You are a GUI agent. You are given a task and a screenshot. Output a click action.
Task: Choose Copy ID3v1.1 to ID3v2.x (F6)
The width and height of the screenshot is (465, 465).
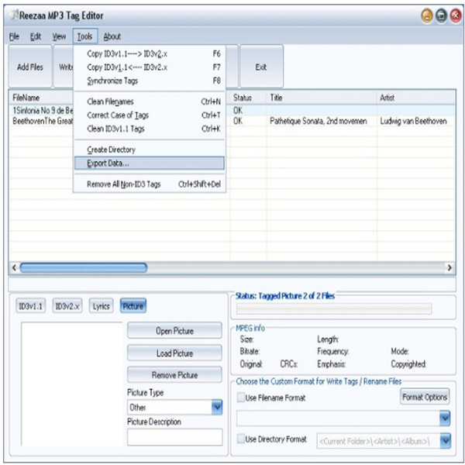coord(150,54)
